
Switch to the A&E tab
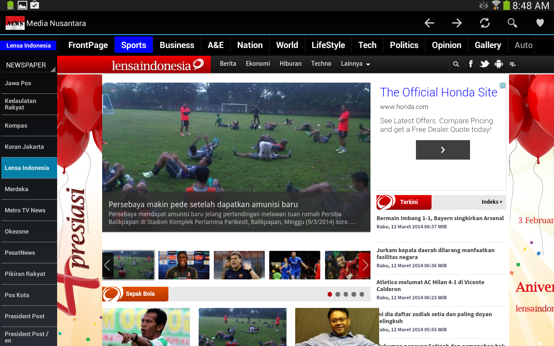click(216, 45)
